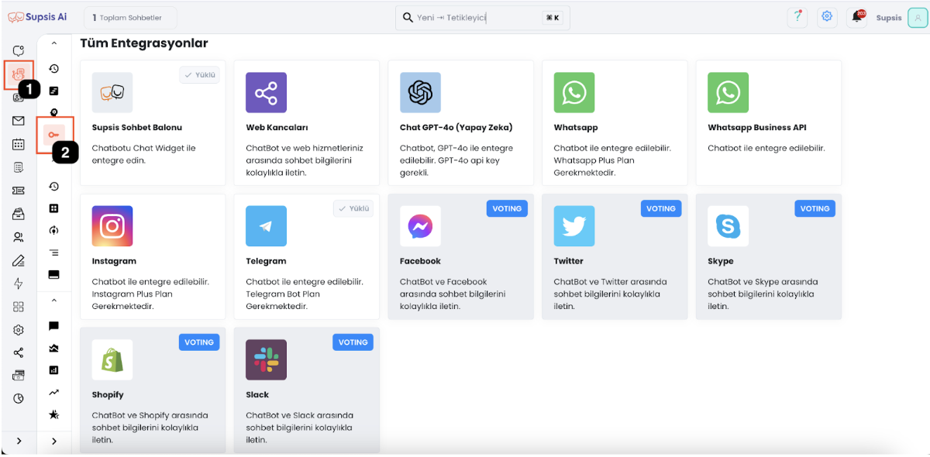Select the orange key icon in the inner sidebar
Image resolution: width=930 pixels, height=457 pixels.
(x=53, y=135)
